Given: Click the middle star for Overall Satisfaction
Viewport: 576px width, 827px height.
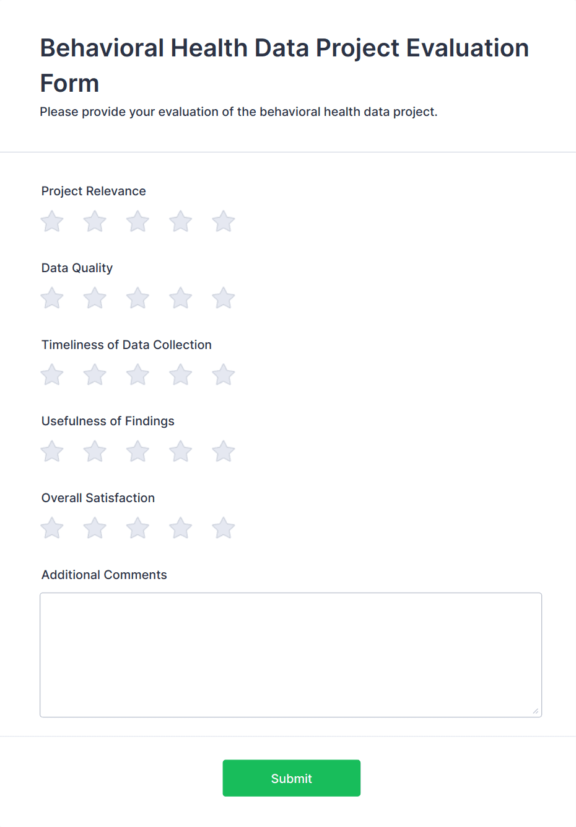Looking at the screenshot, I should point(137,528).
